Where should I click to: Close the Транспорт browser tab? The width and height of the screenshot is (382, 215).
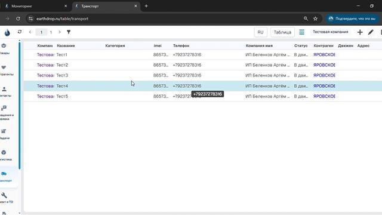pyautogui.click(x=135, y=6)
